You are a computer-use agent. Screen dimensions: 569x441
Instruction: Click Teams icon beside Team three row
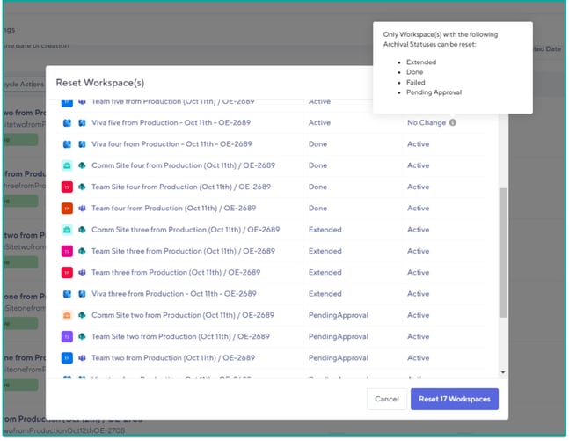(x=82, y=273)
